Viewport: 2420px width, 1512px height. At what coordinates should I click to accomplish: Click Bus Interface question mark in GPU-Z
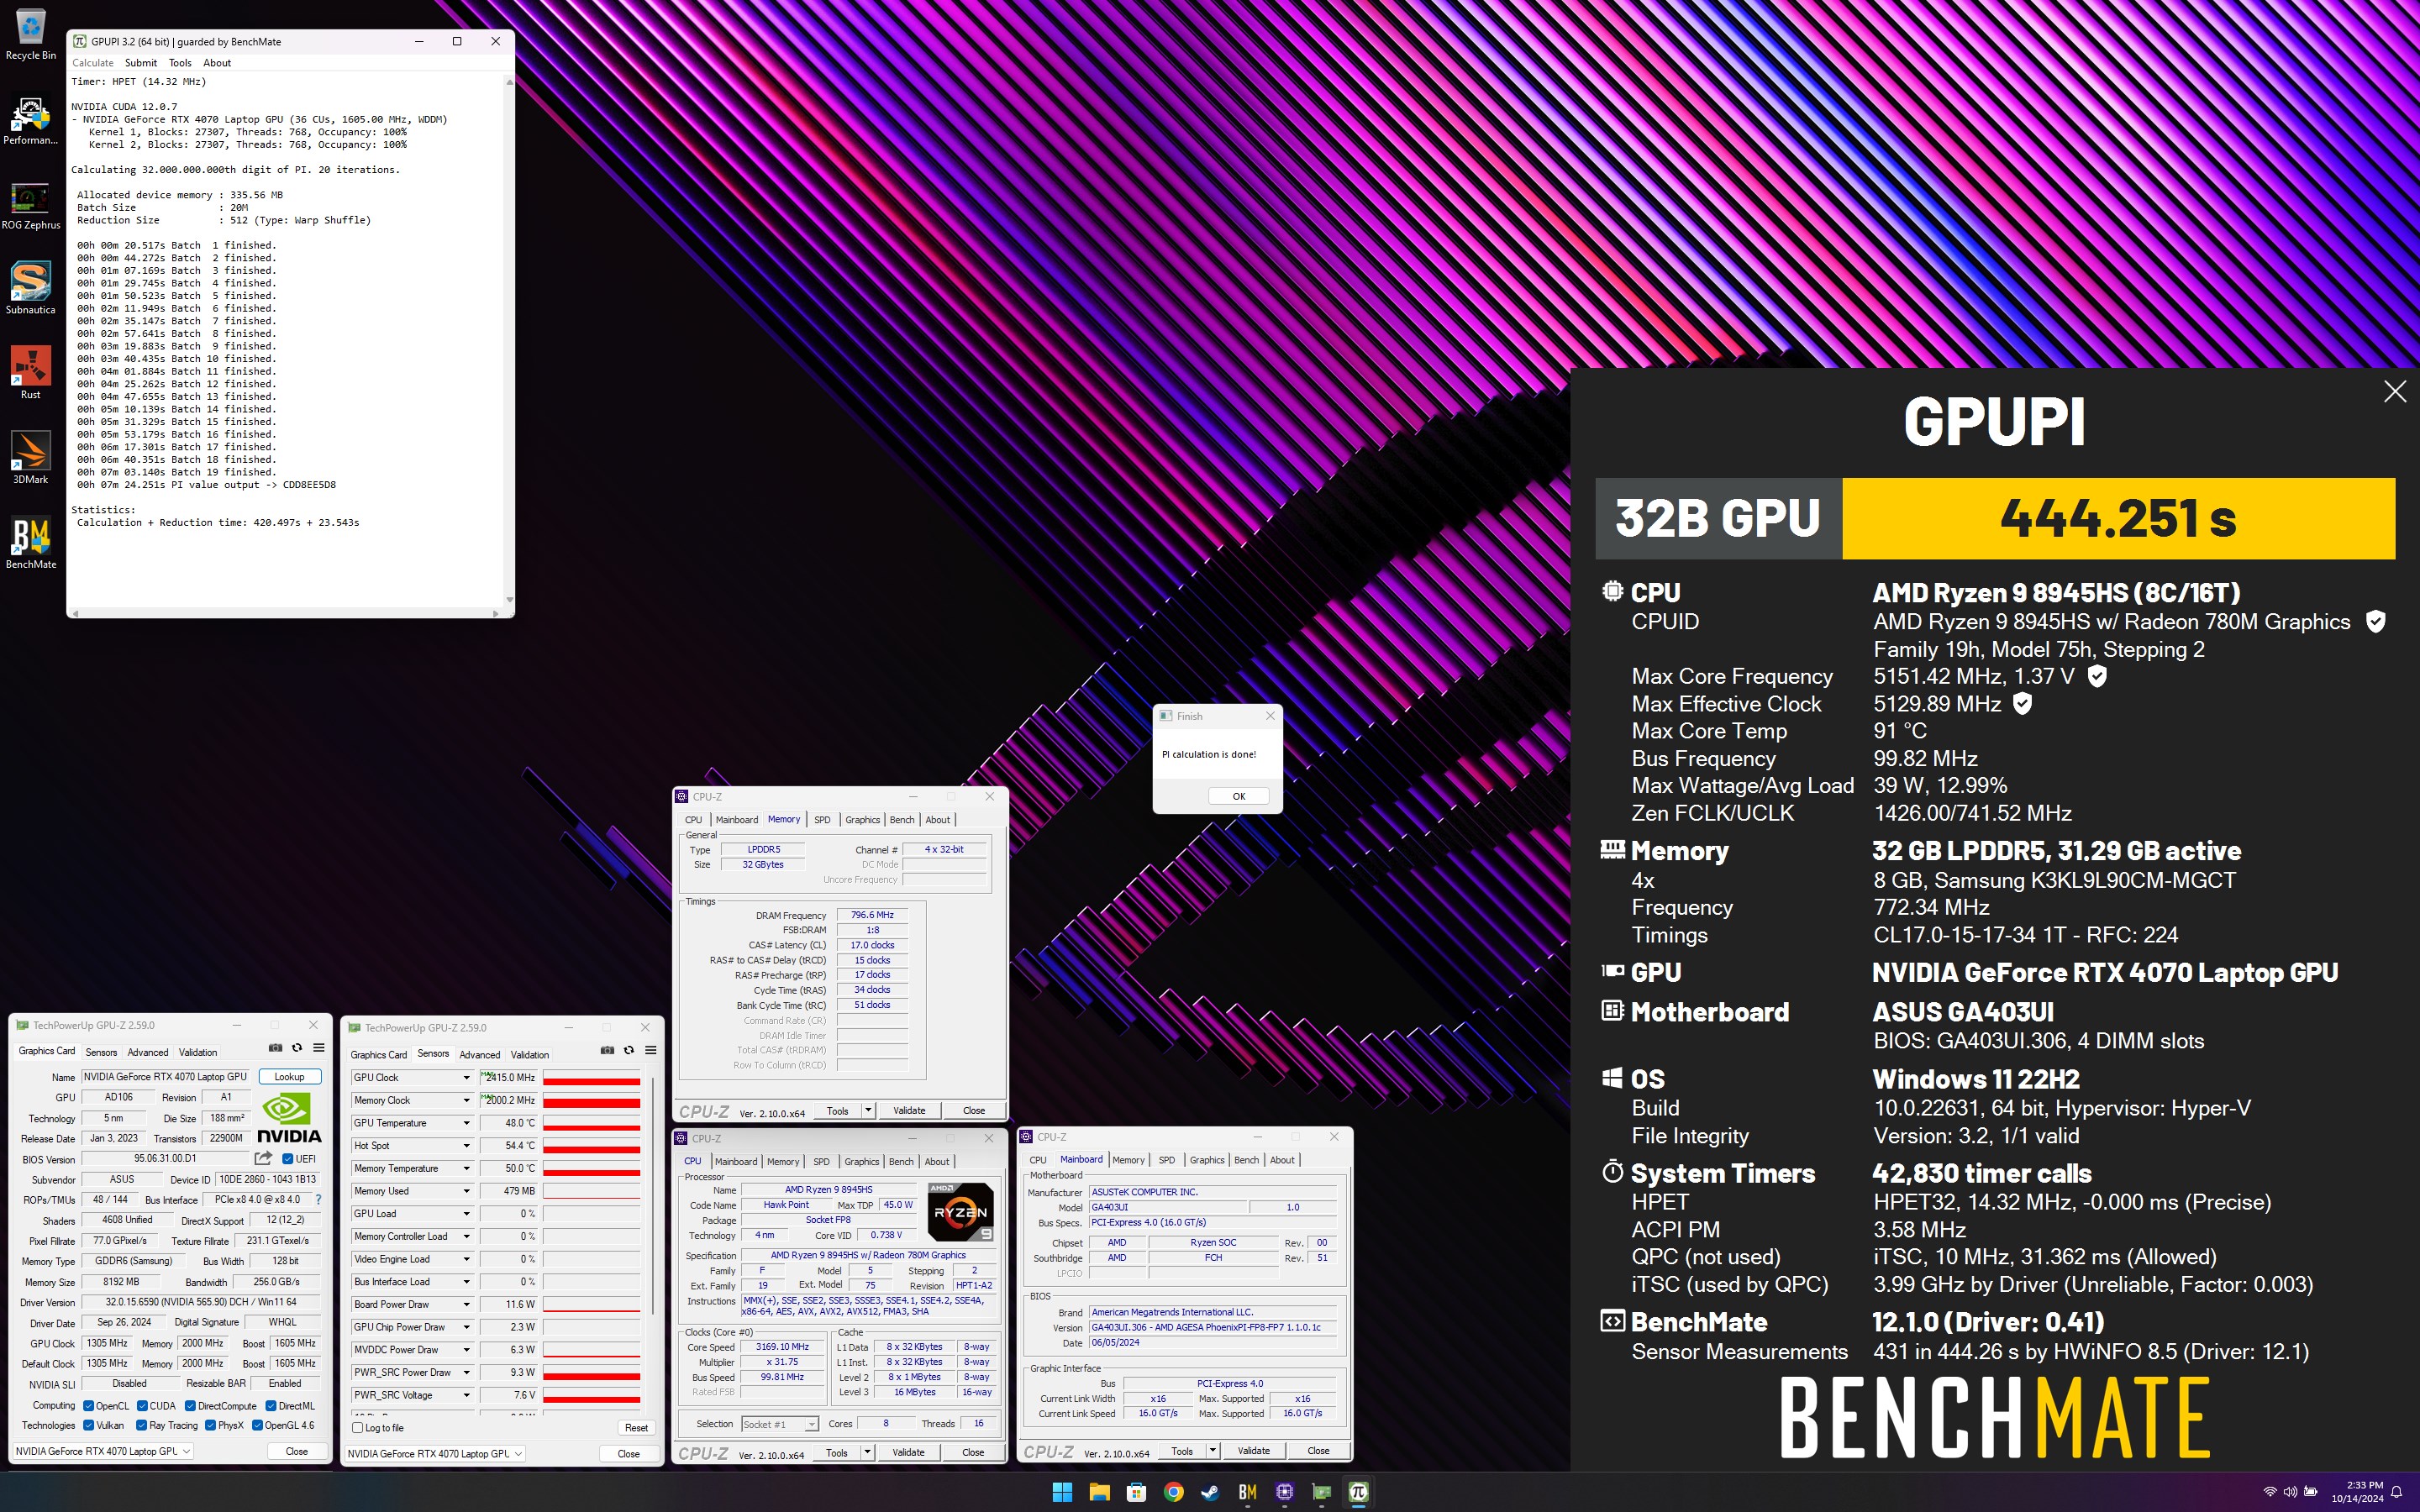click(319, 1199)
